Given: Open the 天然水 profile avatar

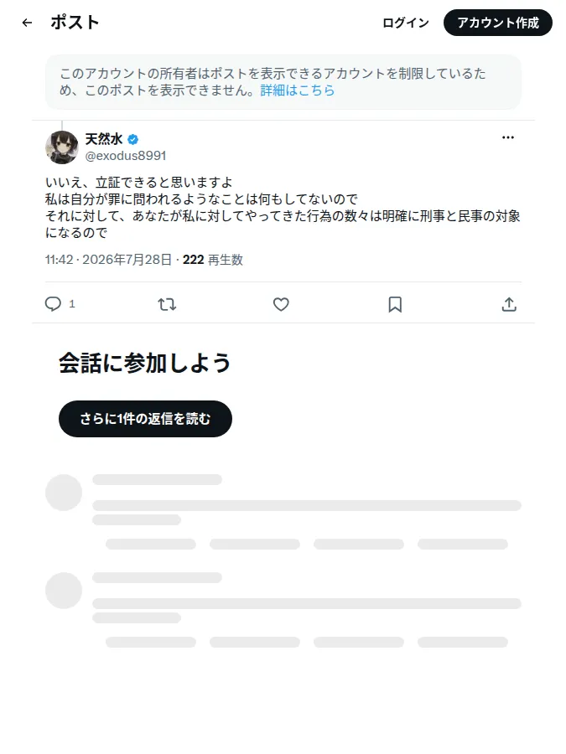Looking at the screenshot, I should [61, 147].
